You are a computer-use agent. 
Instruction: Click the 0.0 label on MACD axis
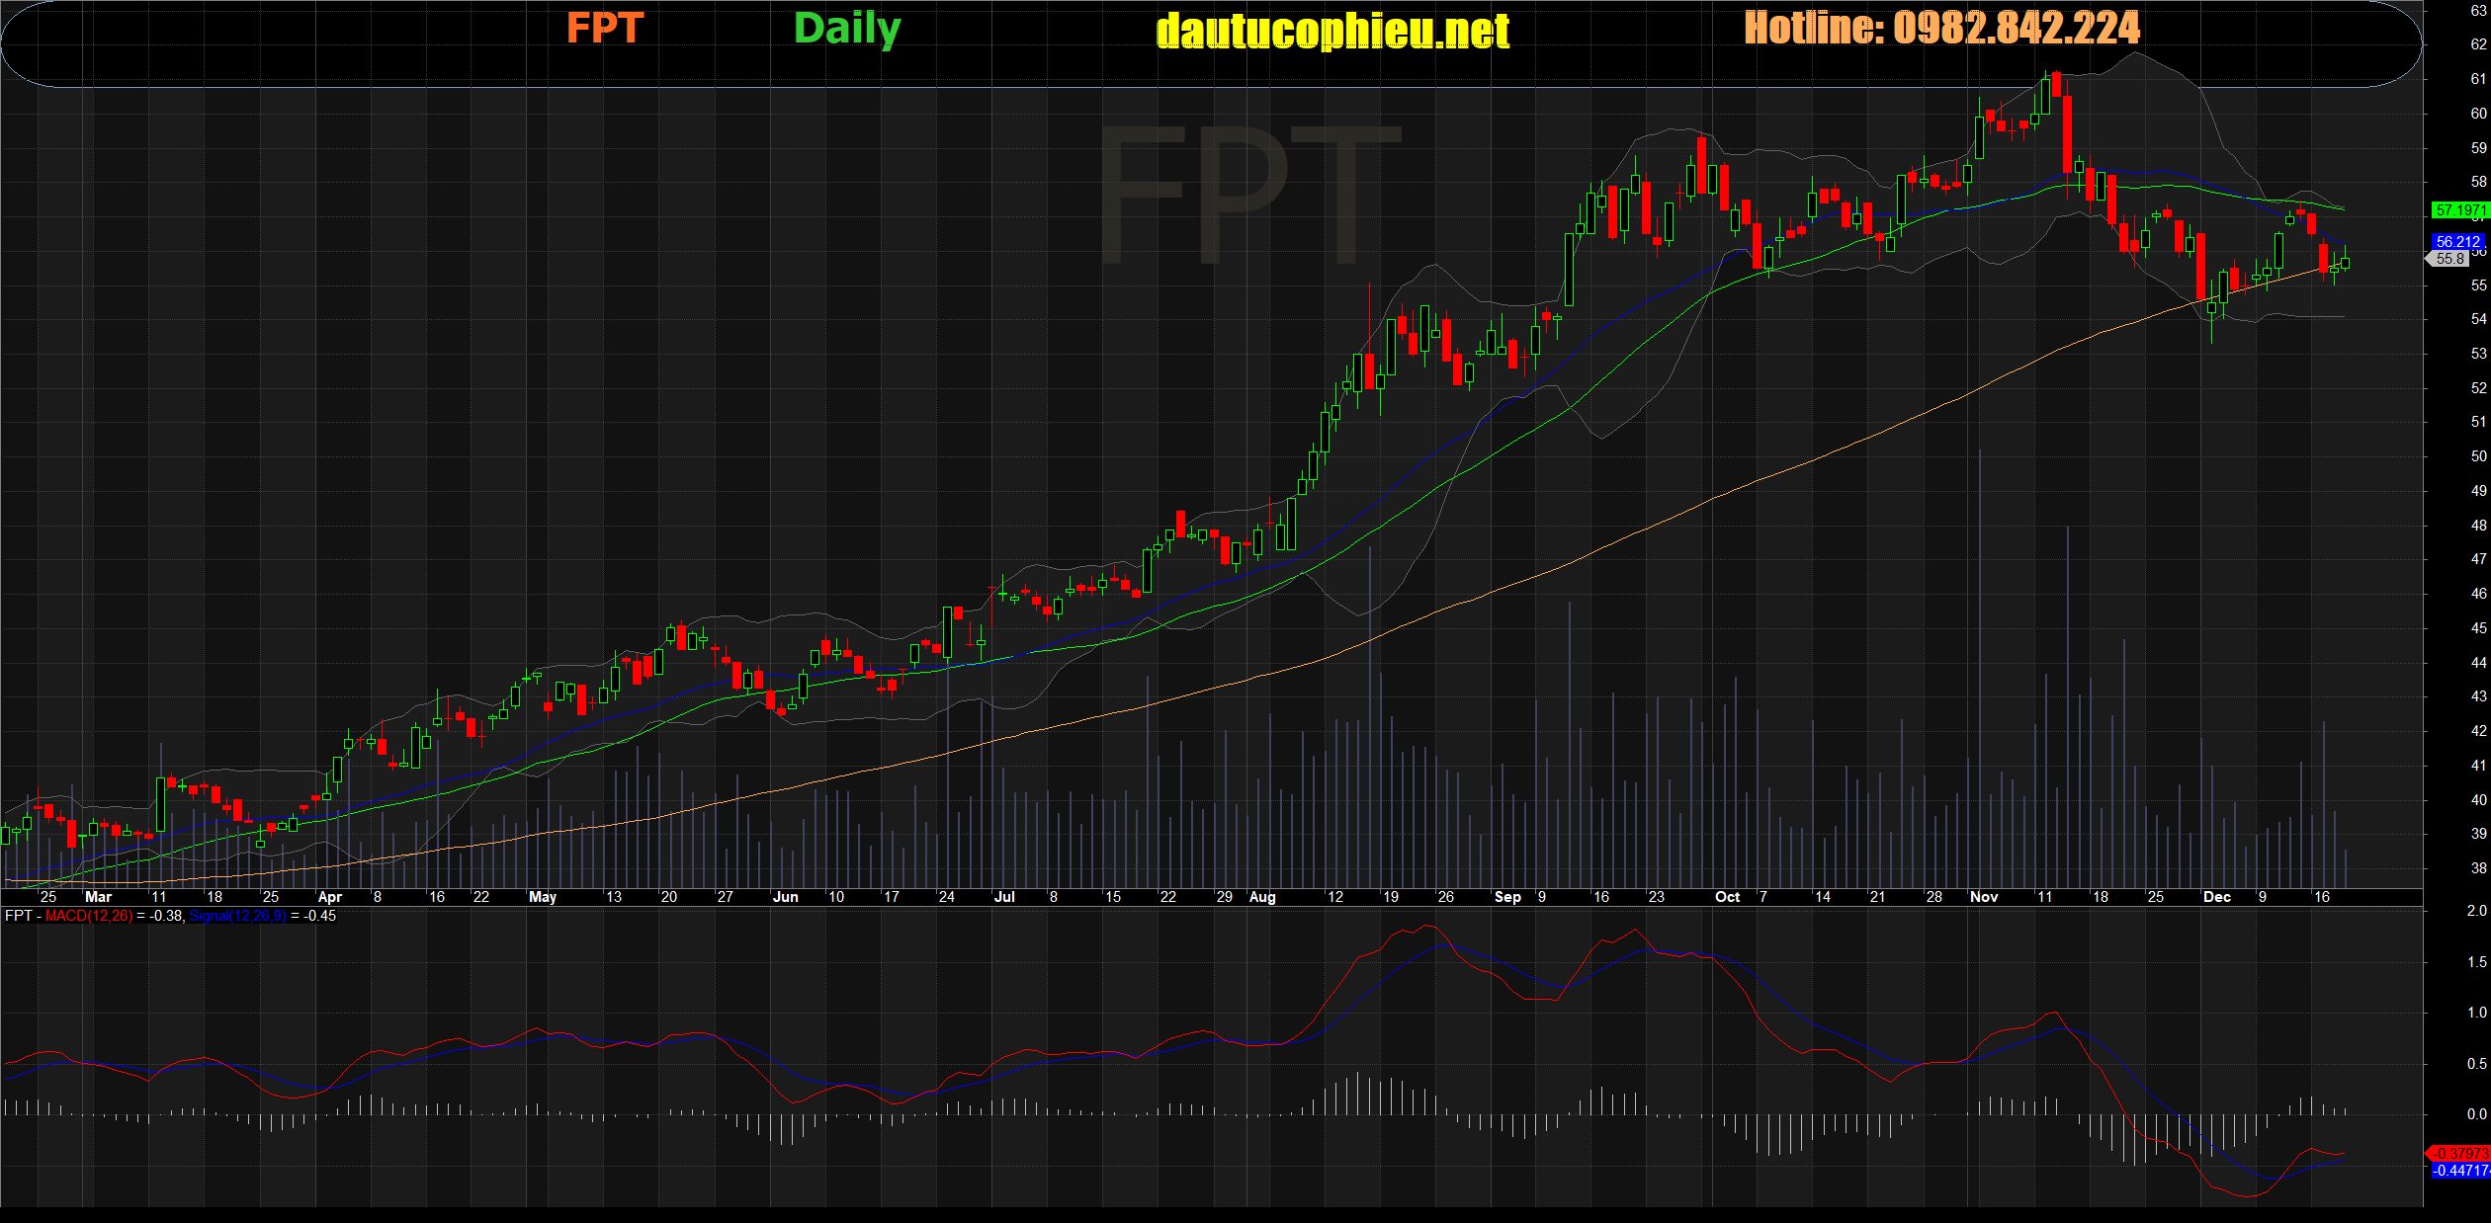(2476, 1114)
